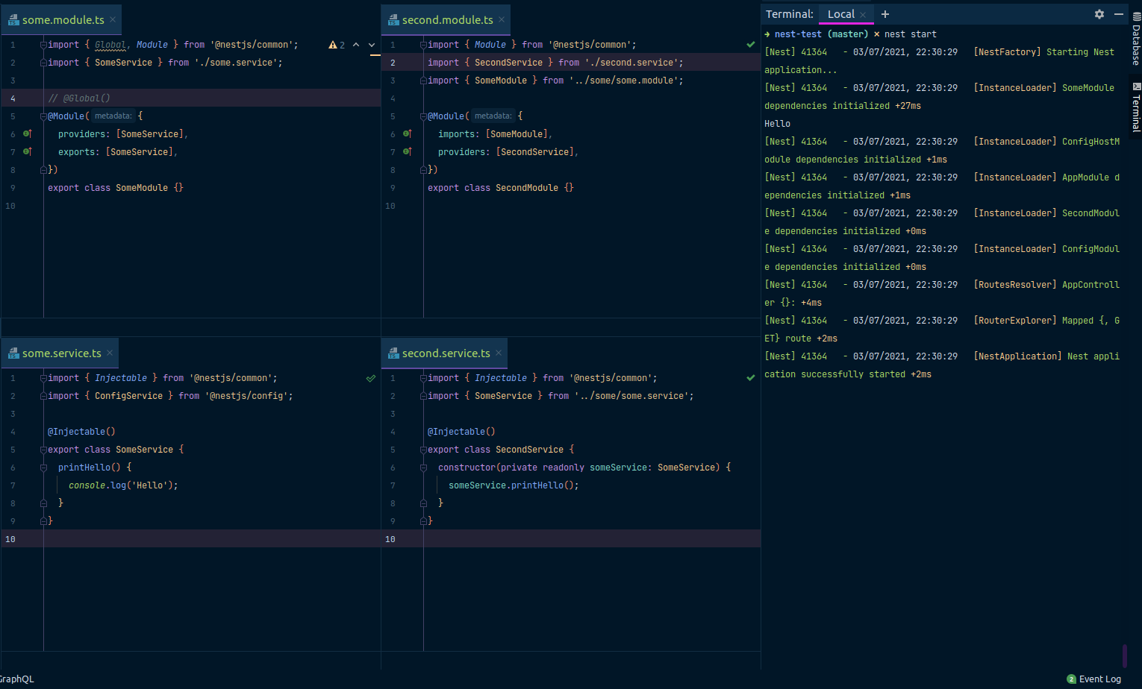The image size is (1142, 689).
Task: Collapse imports block in some.module.ts
Action: tap(43, 45)
